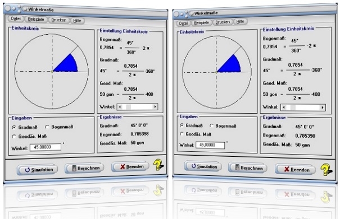Click Winkel slider thumb in left window

[x=128, y=106]
